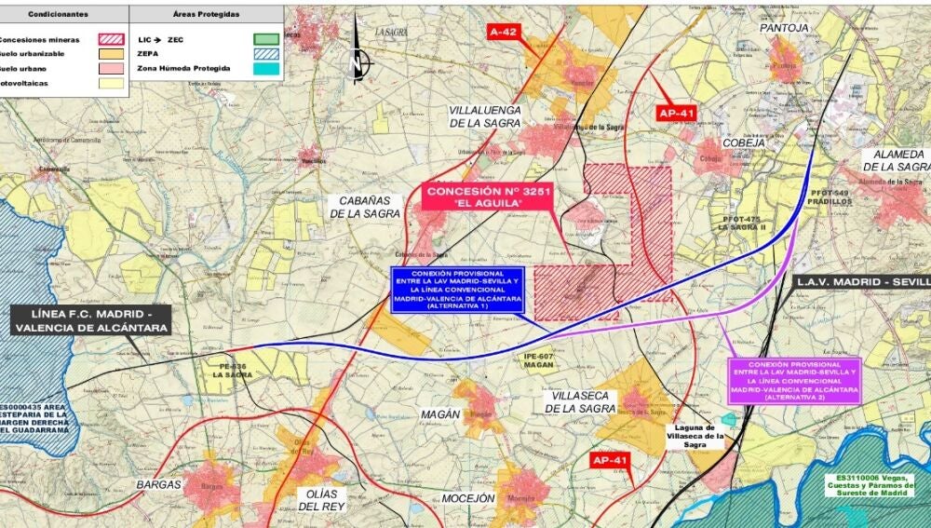Click the MAGÁN town label
The height and width of the screenshot is (528, 931).
pyautogui.click(x=440, y=414)
